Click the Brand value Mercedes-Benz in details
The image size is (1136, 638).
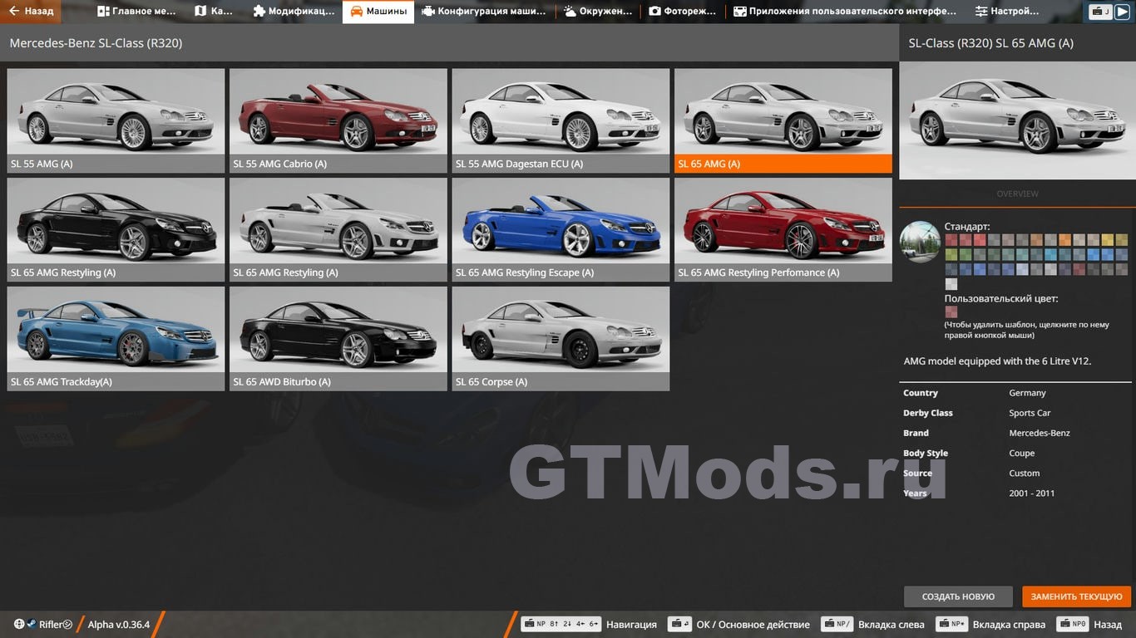pos(1040,433)
